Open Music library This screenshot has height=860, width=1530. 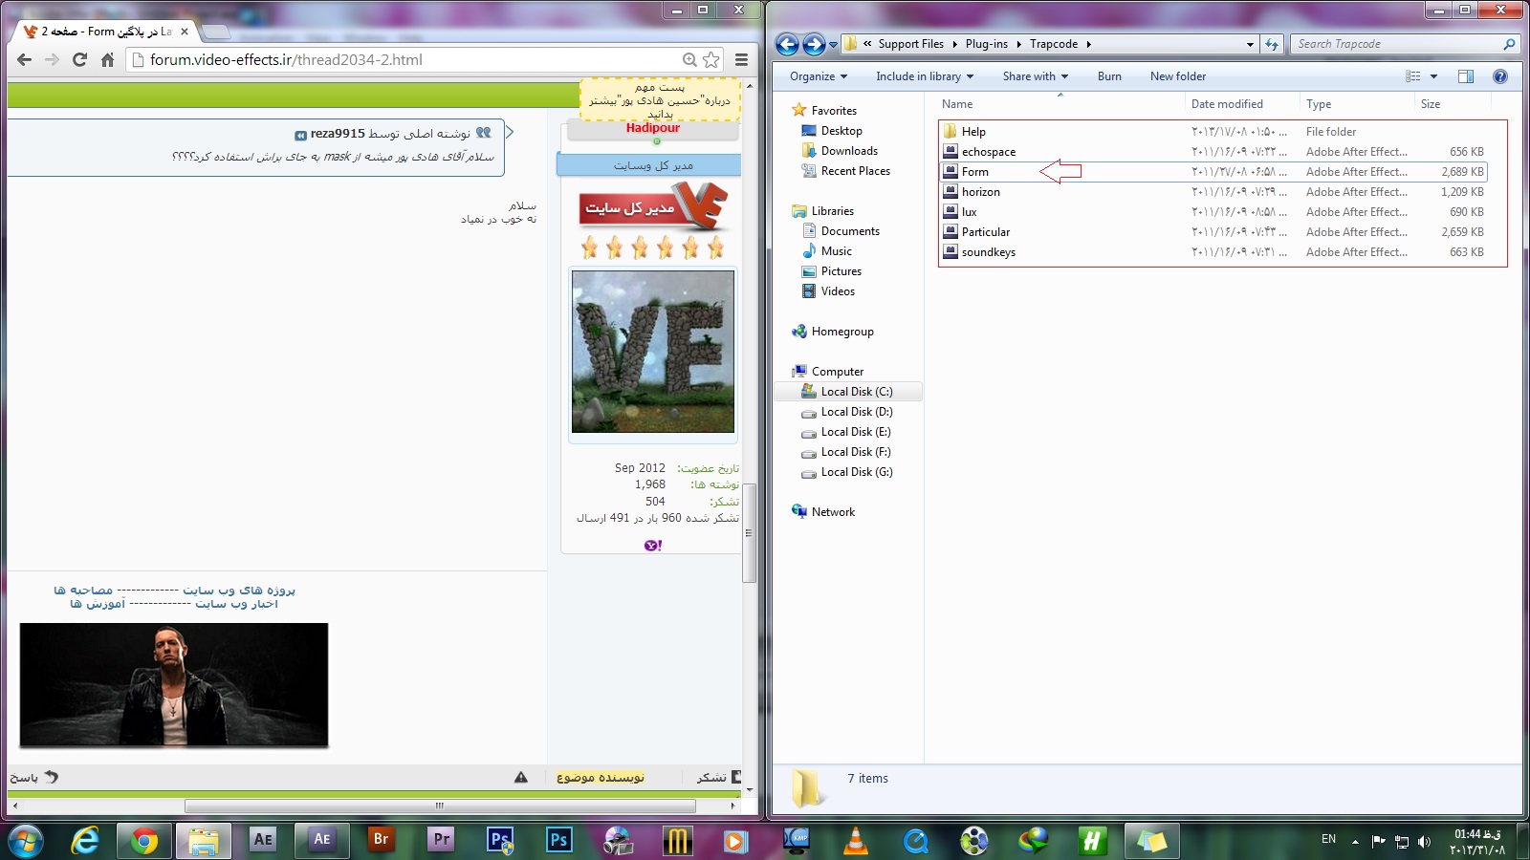(x=836, y=251)
